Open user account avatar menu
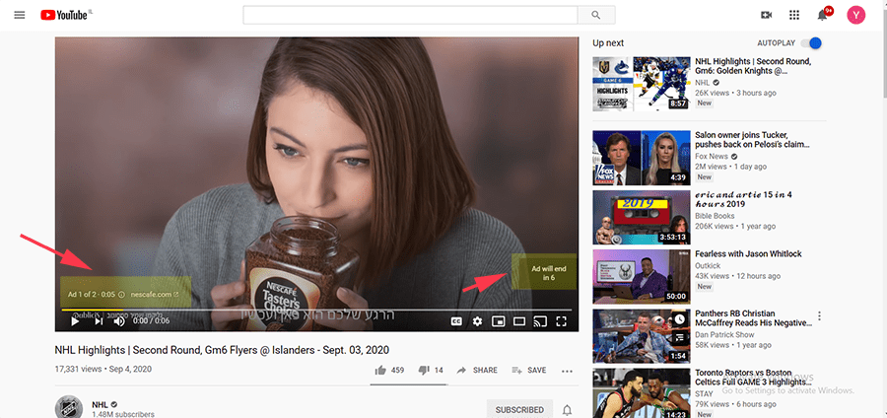Viewport: 887px width, 418px height. (855, 15)
